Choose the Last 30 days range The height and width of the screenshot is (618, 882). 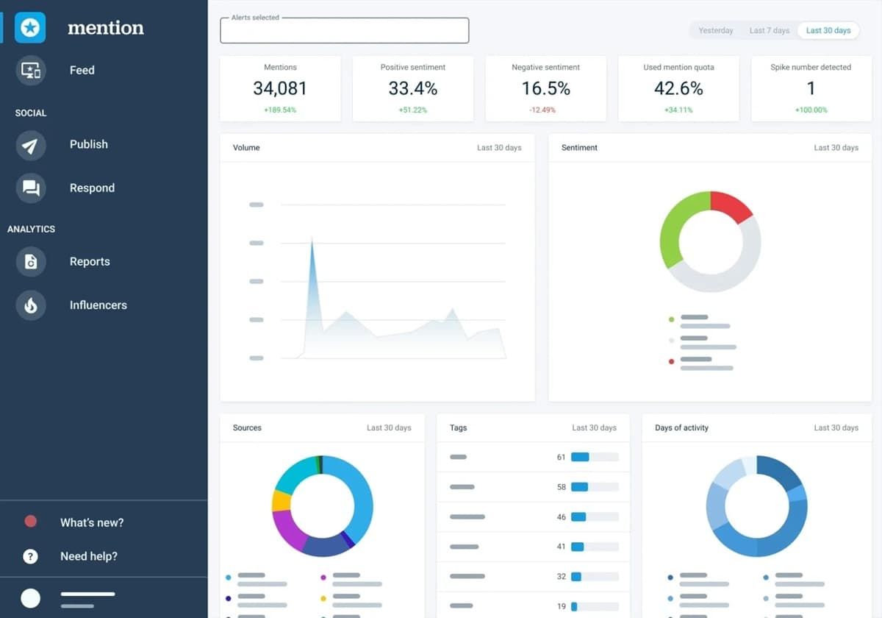tap(828, 31)
